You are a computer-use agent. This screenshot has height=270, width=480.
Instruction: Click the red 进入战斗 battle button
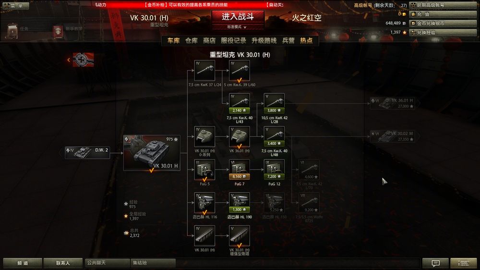point(238,17)
